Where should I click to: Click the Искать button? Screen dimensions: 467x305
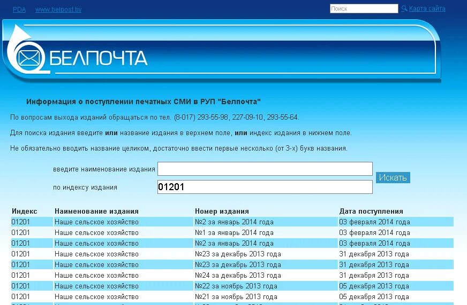point(393,177)
